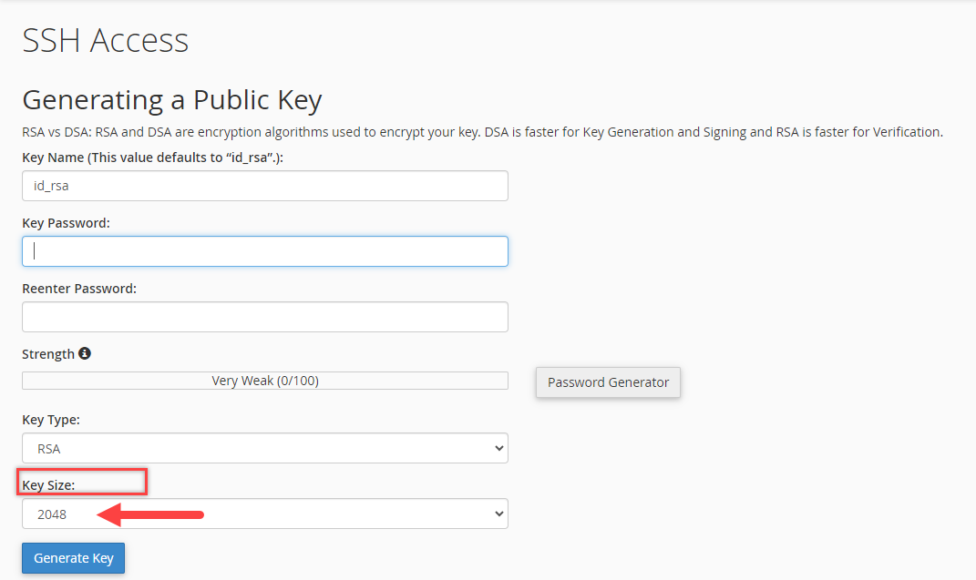Screen dimensions: 976x580
Task: Open the Key Size dropdown
Action: point(264,514)
